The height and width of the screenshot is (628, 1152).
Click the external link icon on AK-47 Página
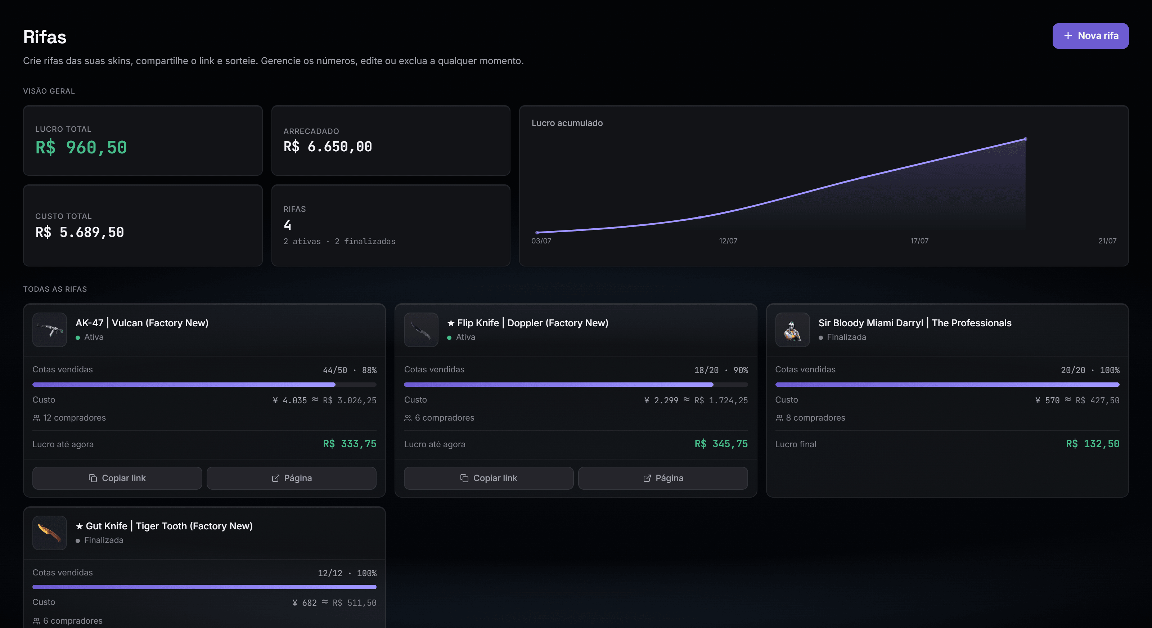[275, 478]
